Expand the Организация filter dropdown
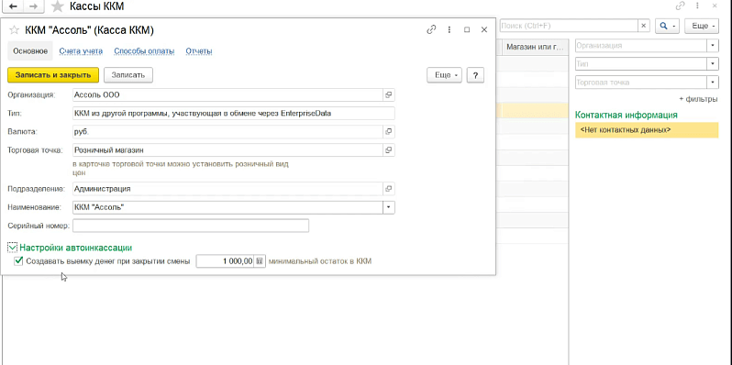This screenshot has height=365, width=732. [713, 46]
